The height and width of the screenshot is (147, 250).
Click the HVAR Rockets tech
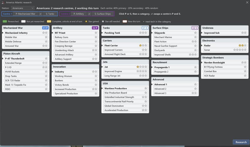tap(26, 72)
